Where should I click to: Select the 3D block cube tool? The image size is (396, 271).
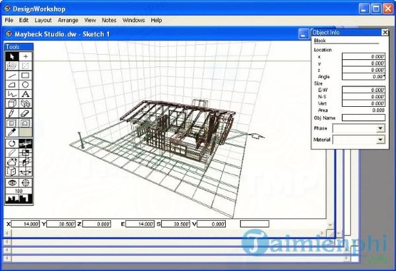point(12,104)
